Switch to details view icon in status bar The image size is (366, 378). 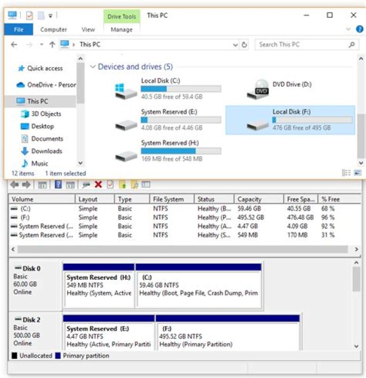coord(346,172)
